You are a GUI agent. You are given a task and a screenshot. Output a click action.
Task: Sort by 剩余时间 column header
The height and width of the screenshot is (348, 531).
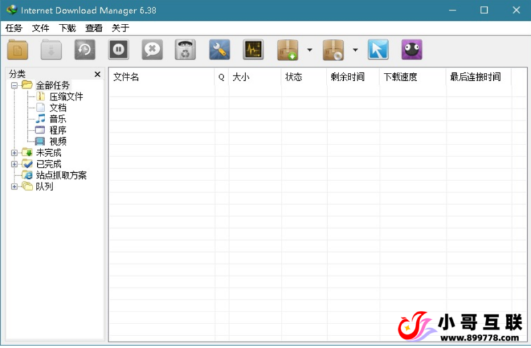point(353,77)
